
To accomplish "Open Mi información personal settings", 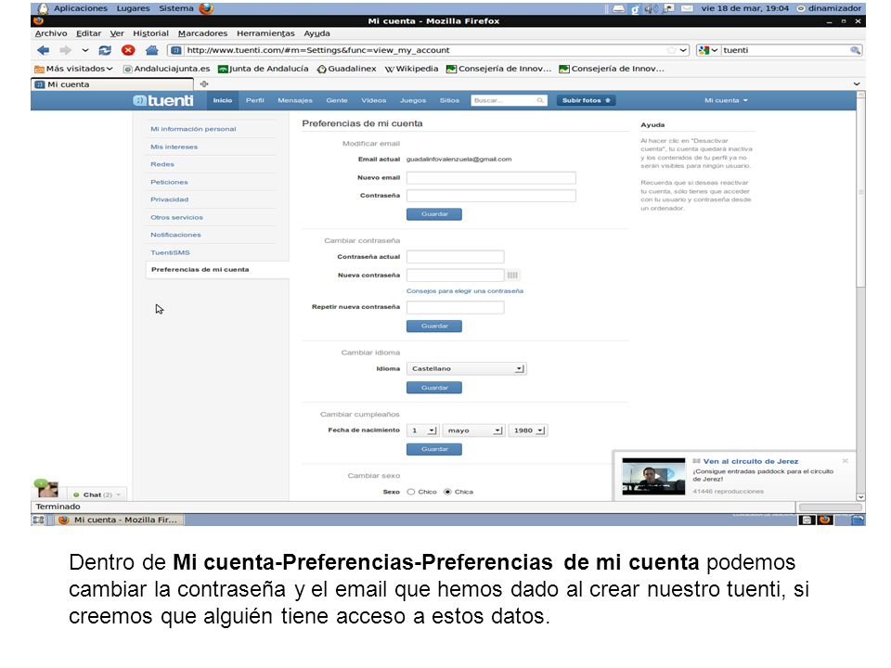I will (193, 129).
